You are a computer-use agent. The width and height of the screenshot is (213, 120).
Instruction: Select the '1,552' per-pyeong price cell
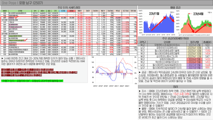[x=102, y=13]
